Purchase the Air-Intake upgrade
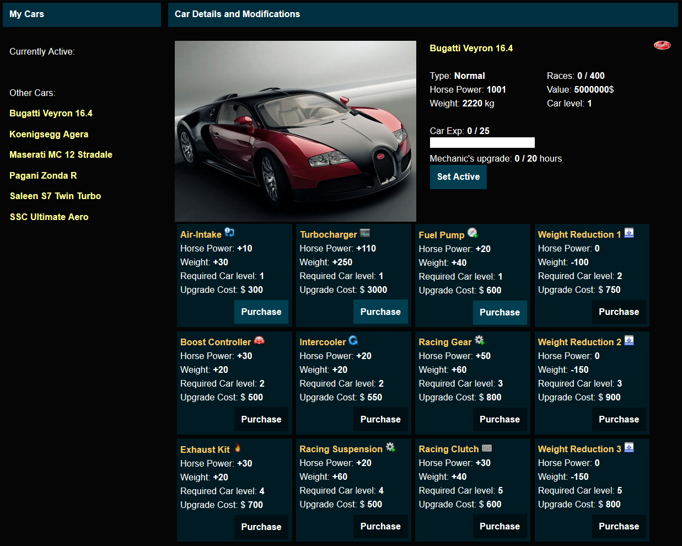682x546 pixels. point(261,312)
